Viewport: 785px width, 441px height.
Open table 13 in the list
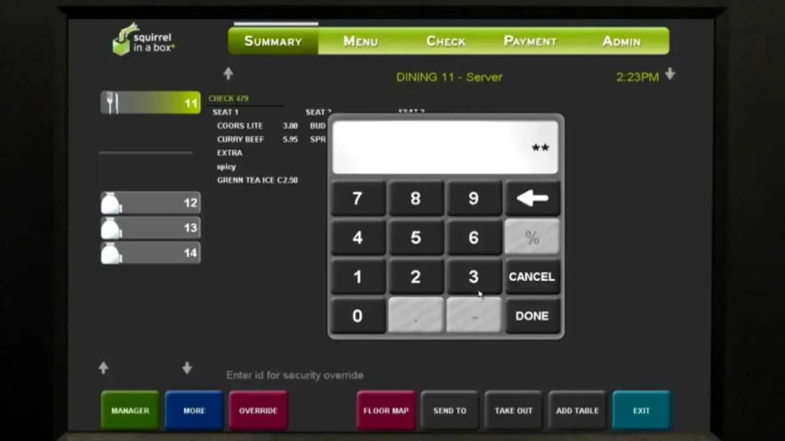click(x=150, y=228)
